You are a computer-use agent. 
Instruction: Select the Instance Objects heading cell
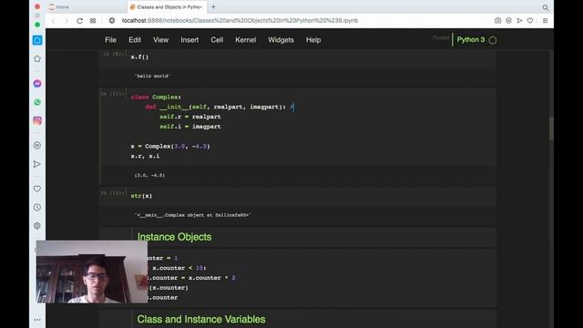[174, 237]
